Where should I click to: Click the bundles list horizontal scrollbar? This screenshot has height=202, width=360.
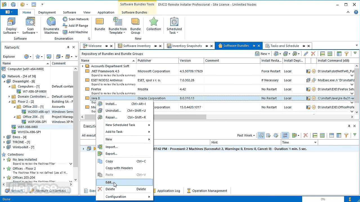pos(145,117)
